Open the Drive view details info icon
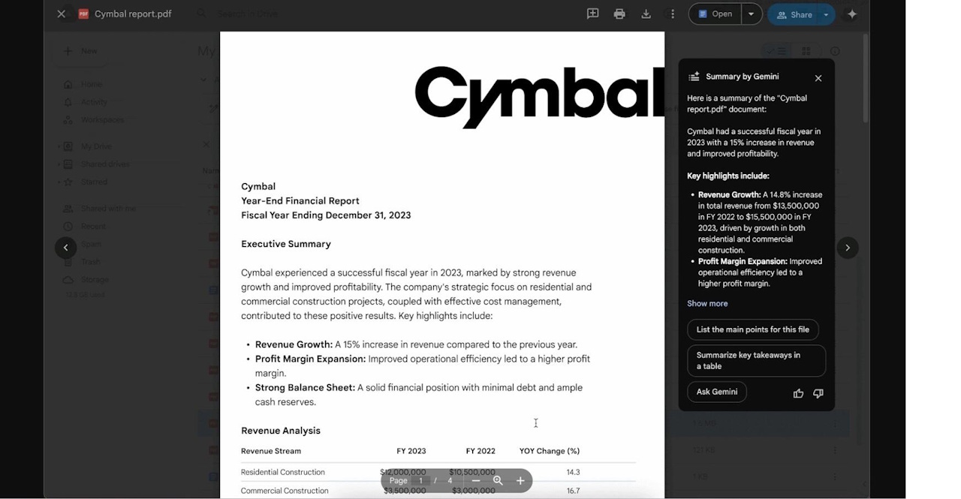The width and height of the screenshot is (961, 499). [x=835, y=51]
